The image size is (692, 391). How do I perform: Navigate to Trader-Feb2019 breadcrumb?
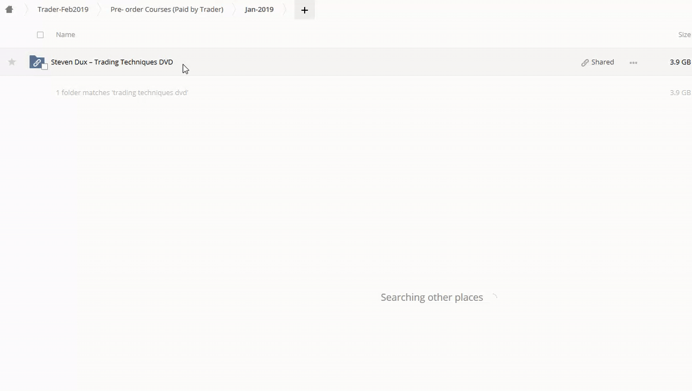click(63, 9)
